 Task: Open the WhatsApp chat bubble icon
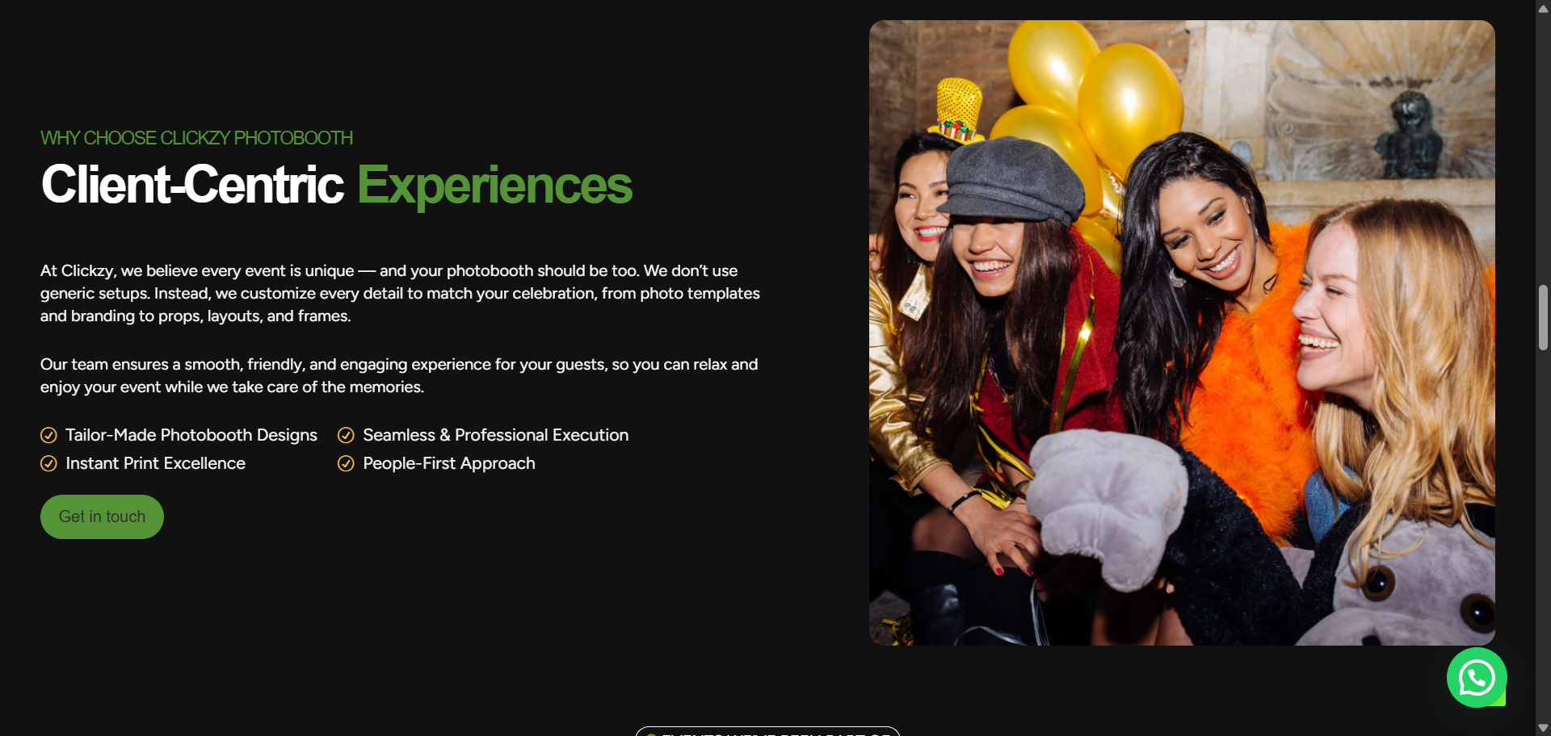(1476, 677)
